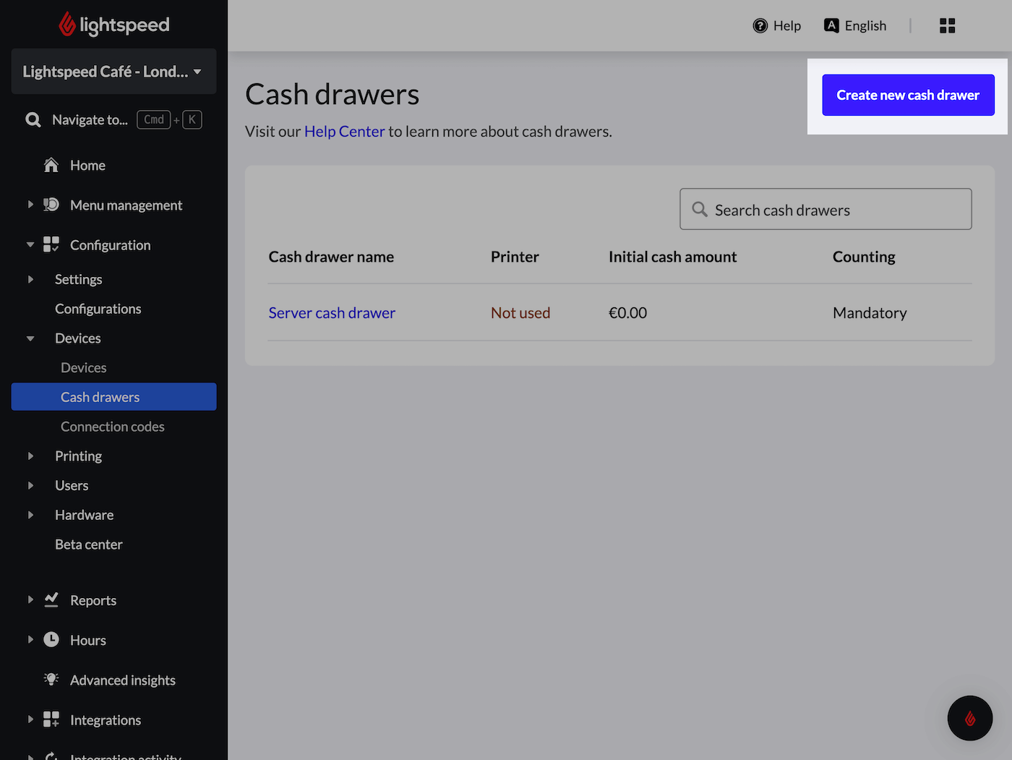The height and width of the screenshot is (760, 1012).
Task: Open the Lightspeed Café location dropdown
Action: tap(113, 72)
